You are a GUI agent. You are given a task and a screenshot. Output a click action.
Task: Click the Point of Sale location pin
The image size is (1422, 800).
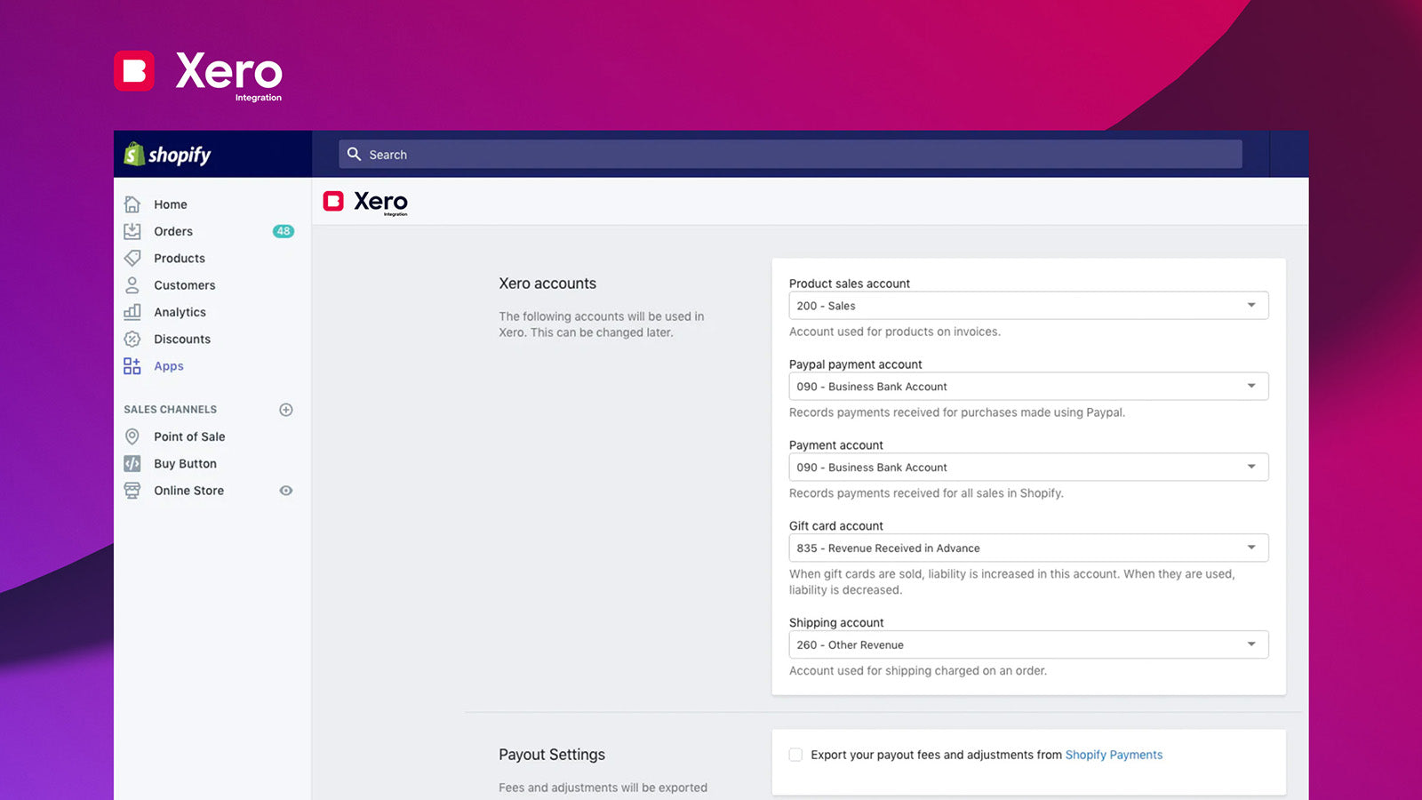point(132,436)
